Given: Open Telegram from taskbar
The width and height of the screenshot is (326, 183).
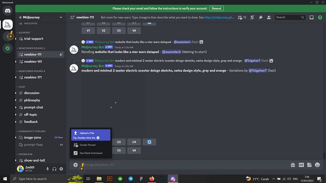Looking at the screenshot, I should click(130, 179).
